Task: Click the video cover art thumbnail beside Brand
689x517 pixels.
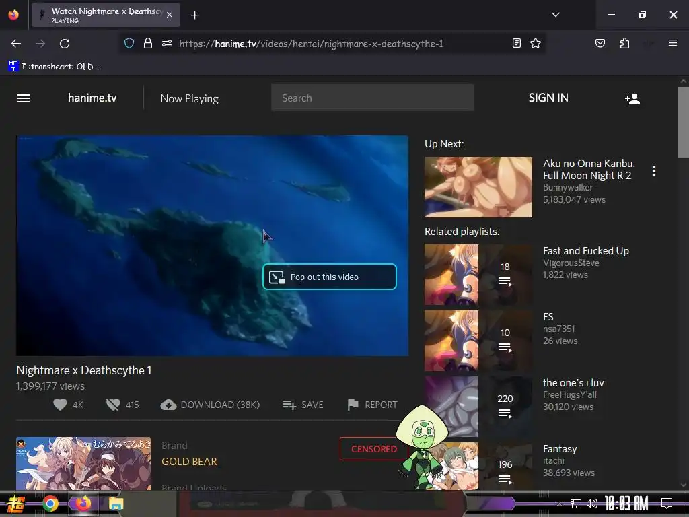Action: coord(83,463)
